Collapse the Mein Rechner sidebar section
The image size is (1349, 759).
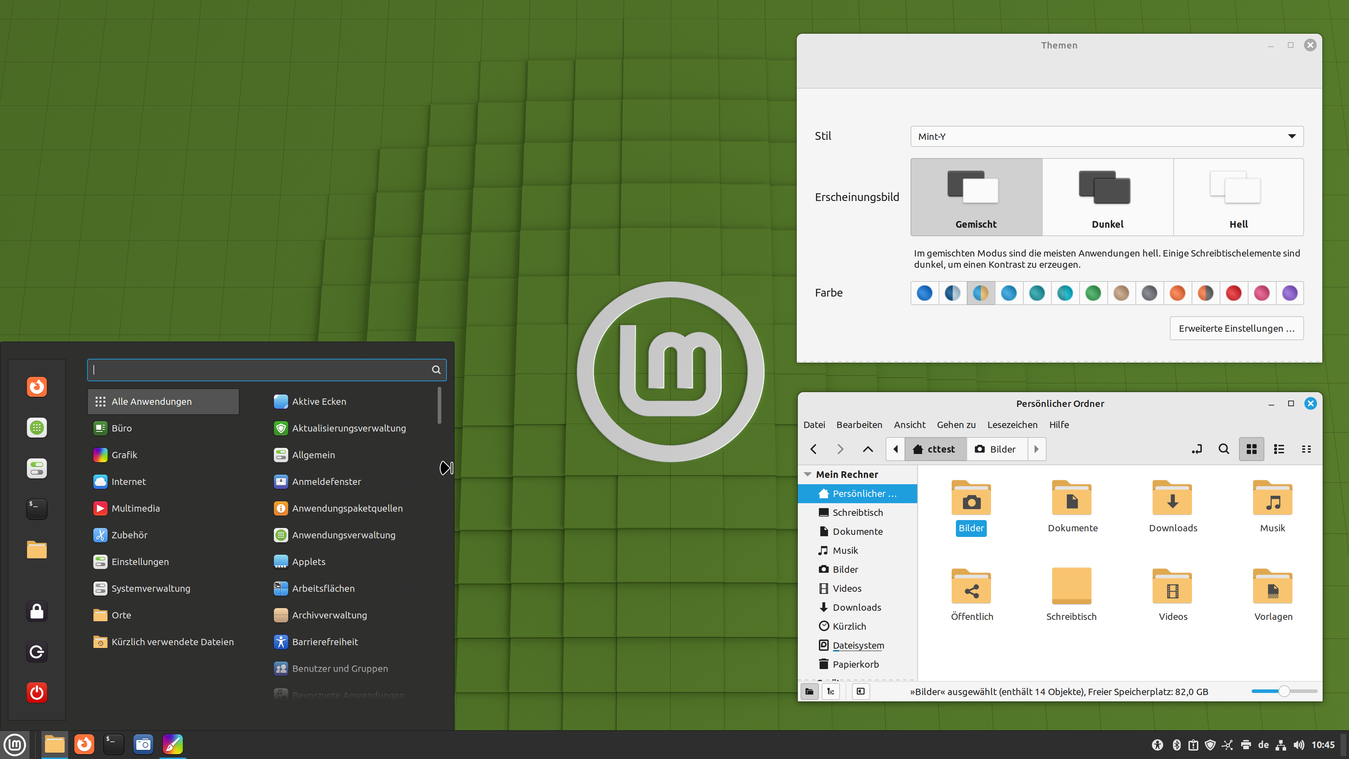pos(808,475)
